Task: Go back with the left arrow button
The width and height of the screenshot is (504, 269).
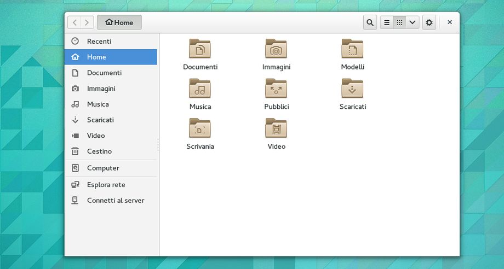Action: coord(75,22)
